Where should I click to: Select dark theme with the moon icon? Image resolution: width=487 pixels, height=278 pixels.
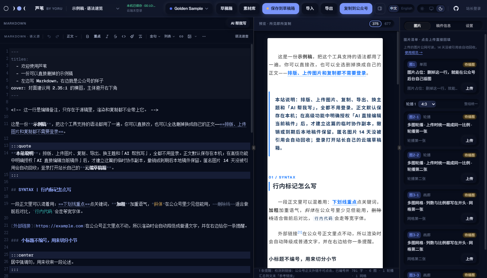pyautogui.click(x=441, y=9)
